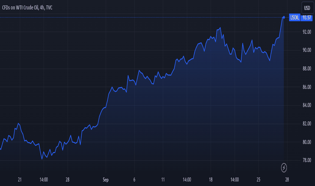Click the 92.00 price axis label

tap(307, 32)
